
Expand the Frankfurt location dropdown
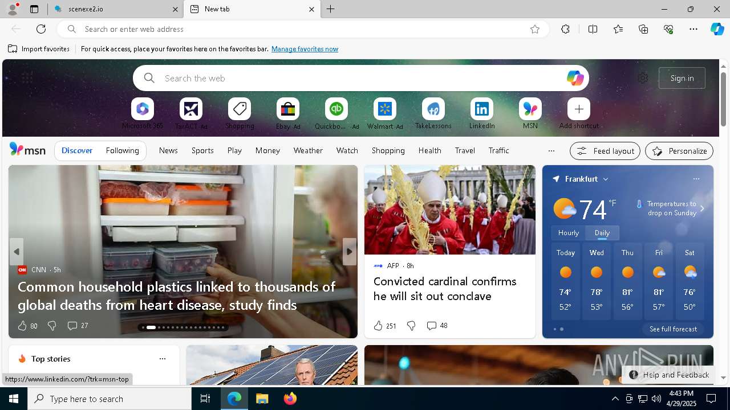click(x=606, y=179)
